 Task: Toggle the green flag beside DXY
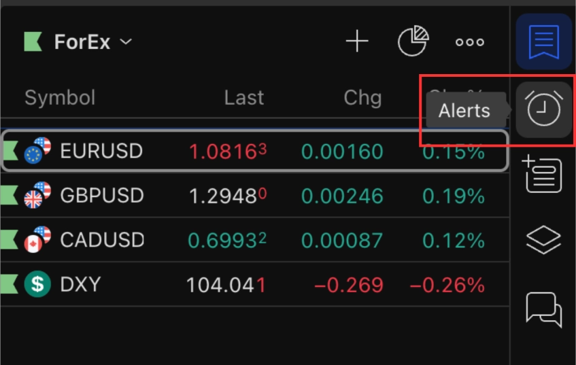tap(8, 284)
